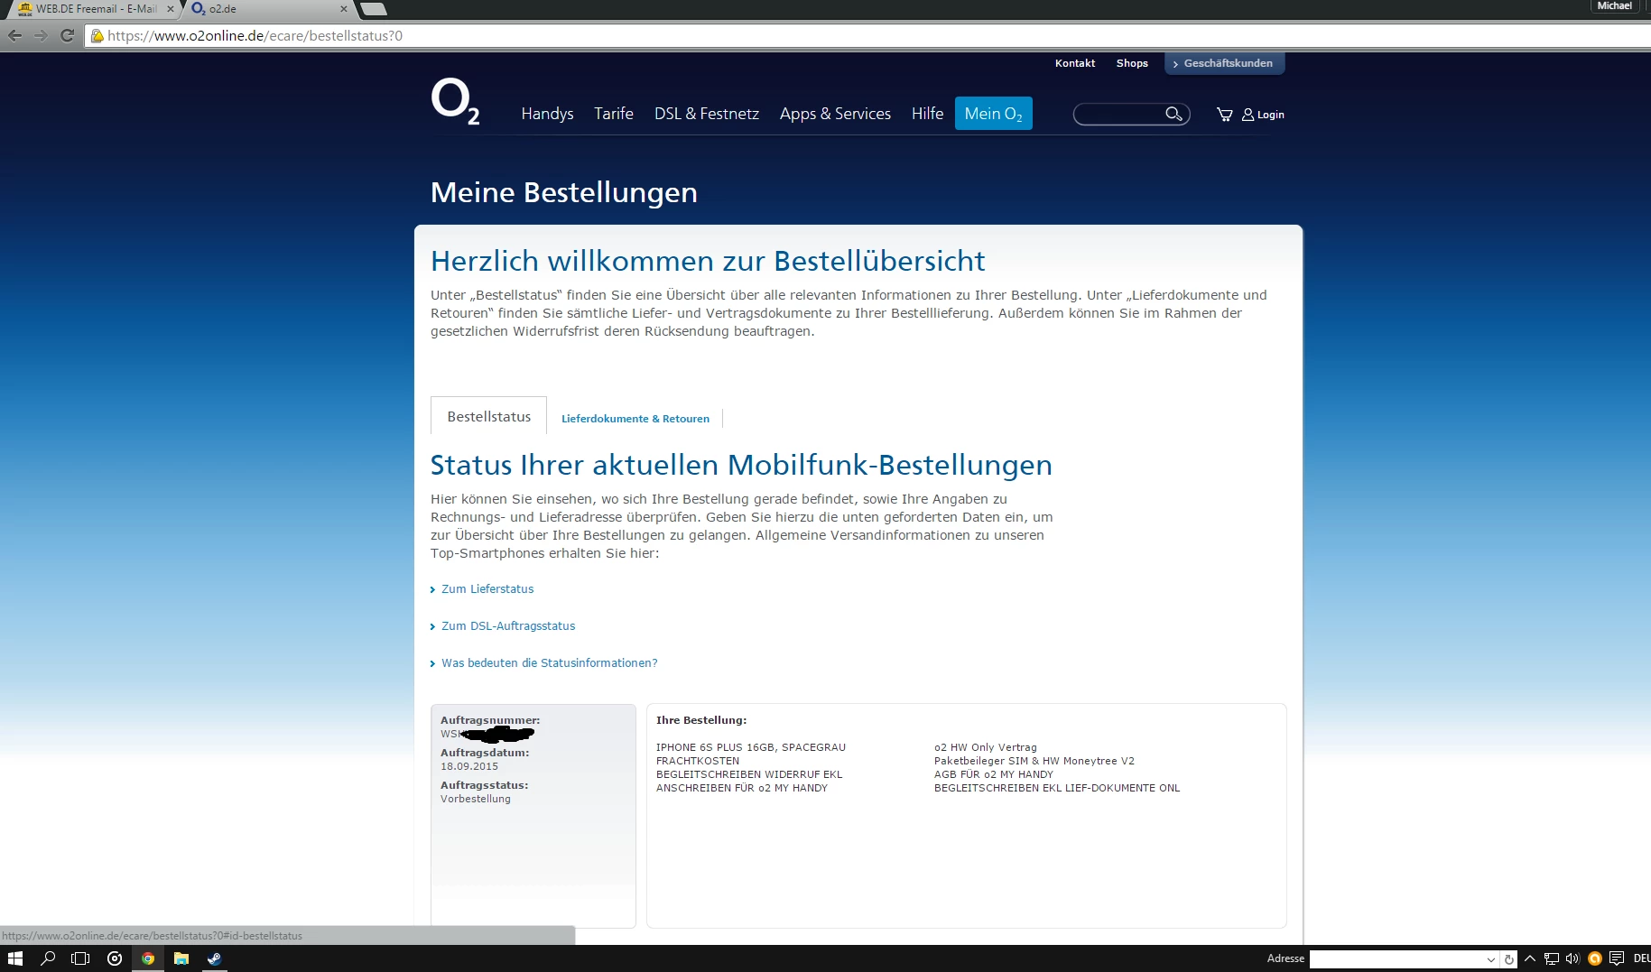This screenshot has height=972, width=1651.
Task: Close the o2.de tab
Action: click(344, 9)
